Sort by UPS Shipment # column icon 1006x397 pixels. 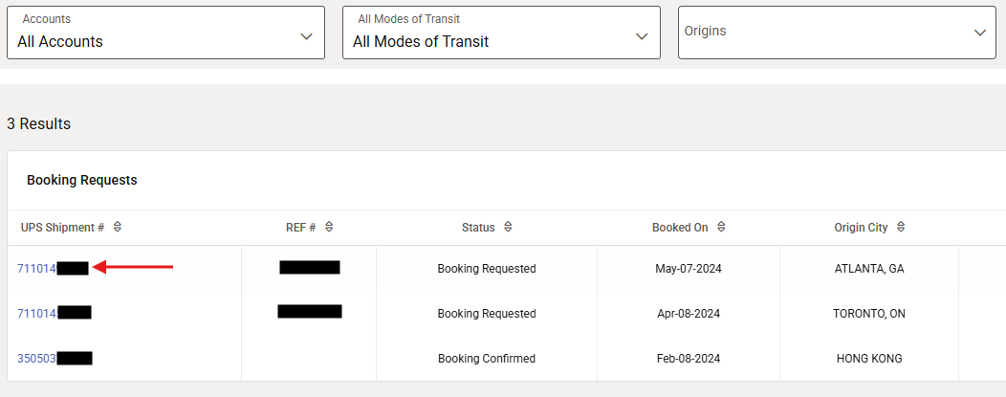117,228
